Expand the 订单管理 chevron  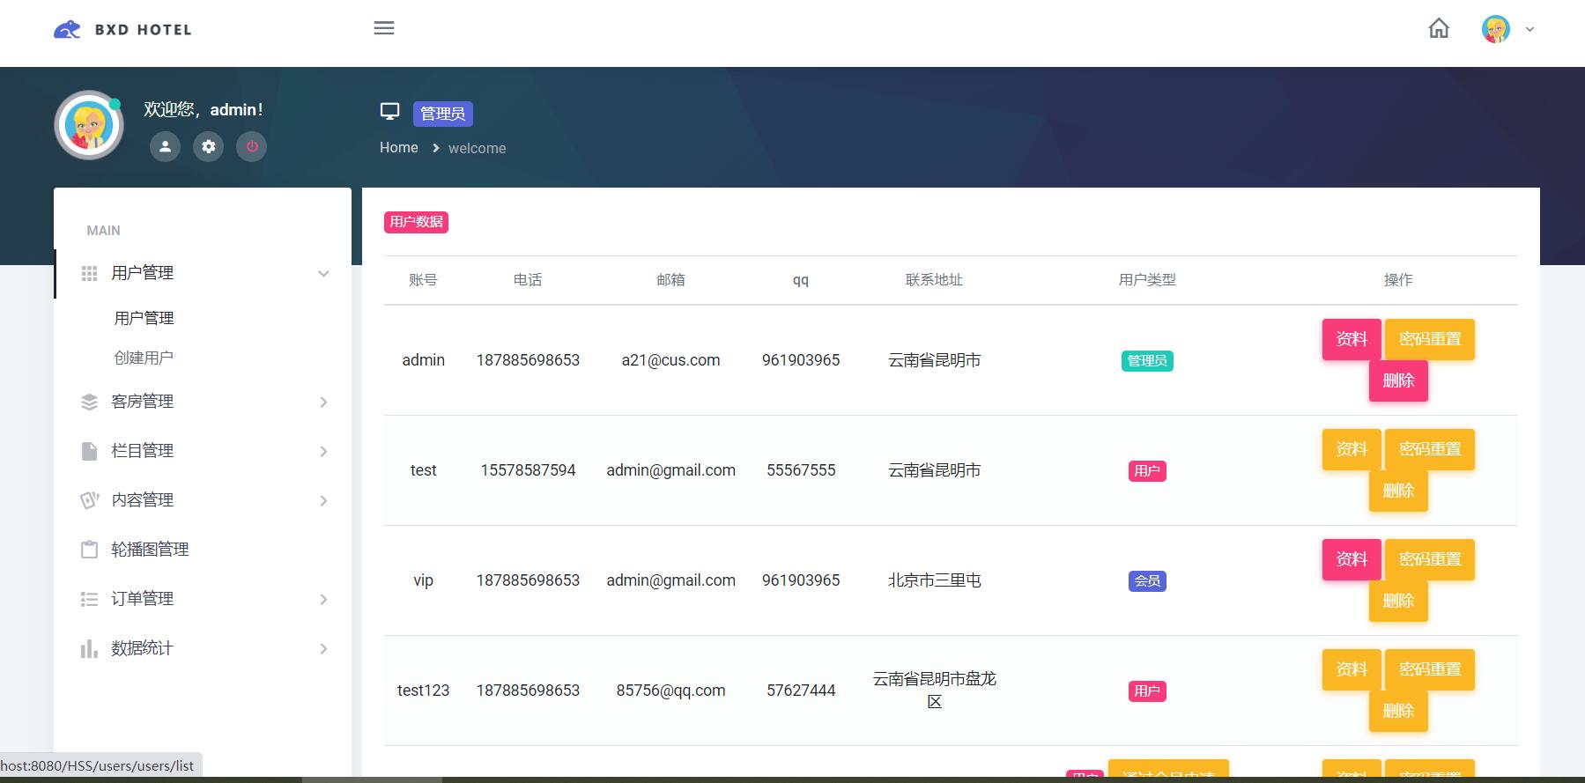[x=323, y=600]
